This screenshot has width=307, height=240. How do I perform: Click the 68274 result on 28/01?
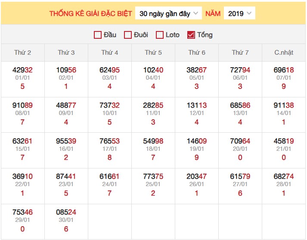tap(284, 176)
